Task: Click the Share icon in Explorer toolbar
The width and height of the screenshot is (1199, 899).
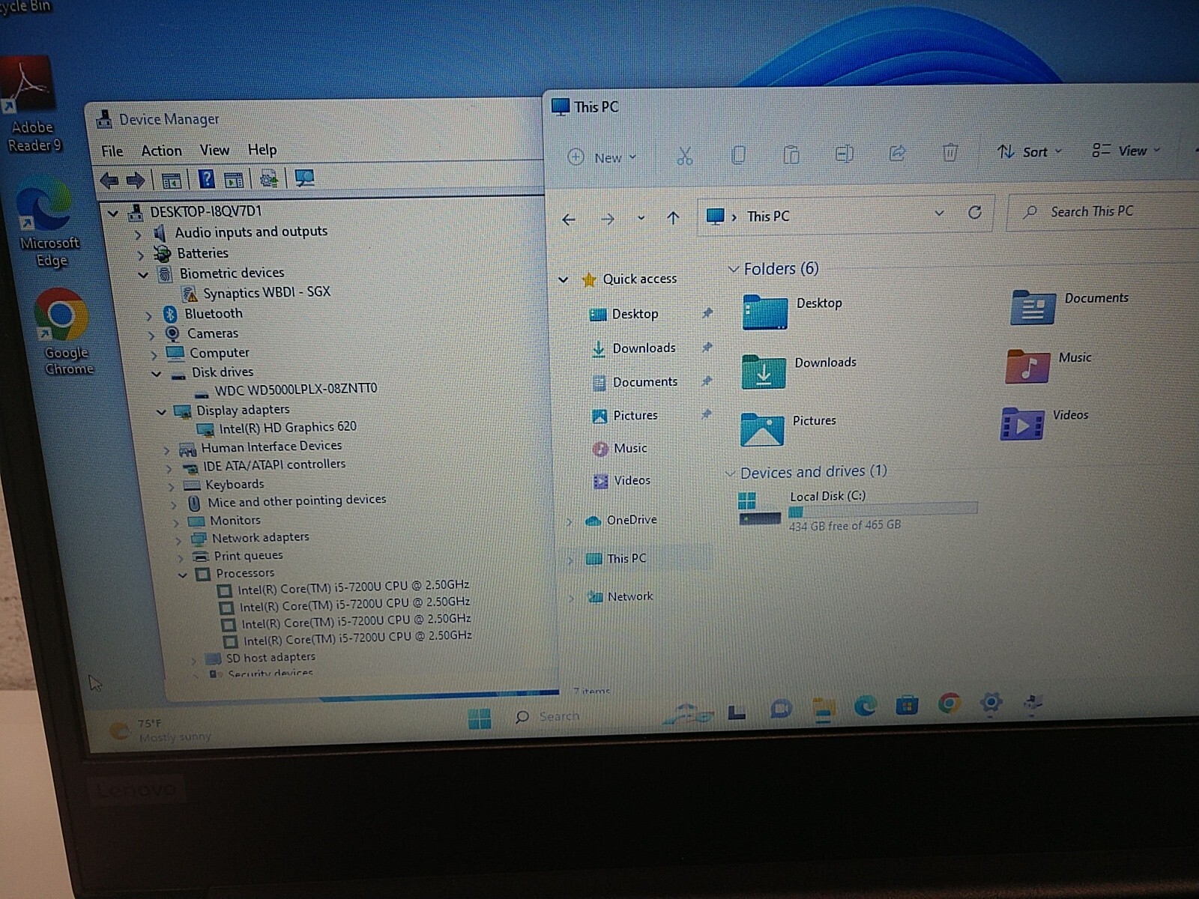Action: pos(897,154)
